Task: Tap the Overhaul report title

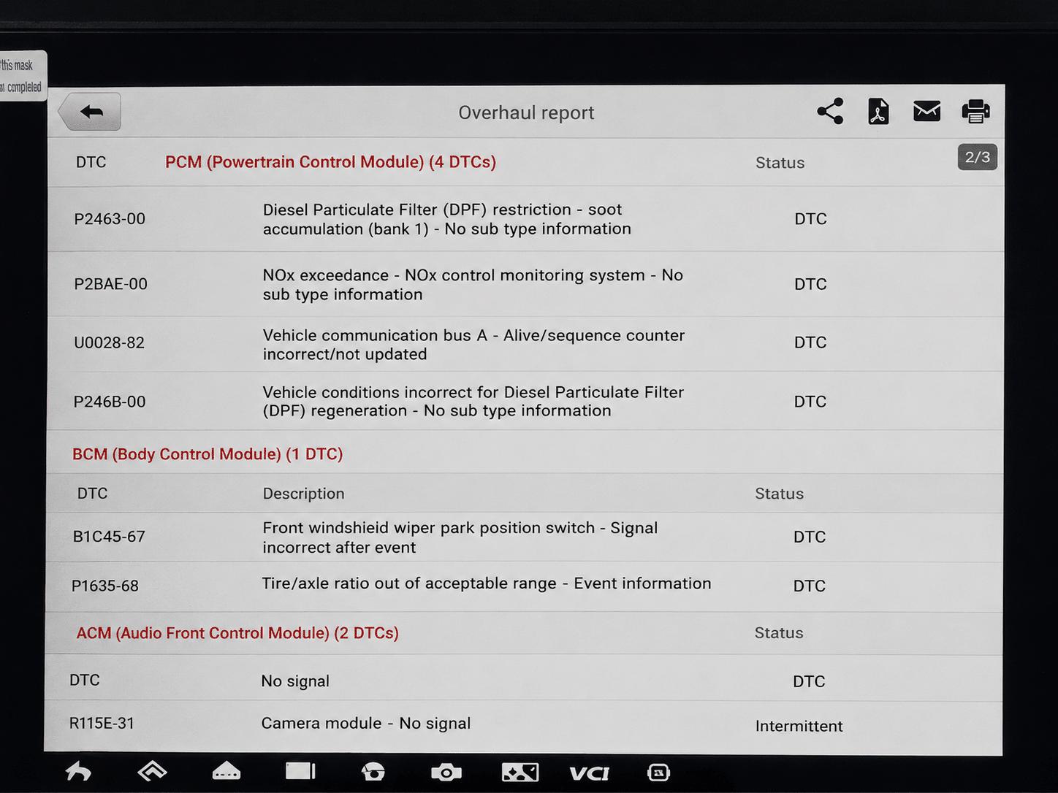Action: pyautogui.click(x=526, y=112)
